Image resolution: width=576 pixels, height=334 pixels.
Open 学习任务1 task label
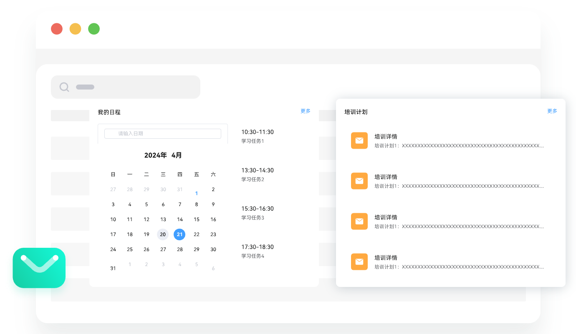pyautogui.click(x=253, y=141)
